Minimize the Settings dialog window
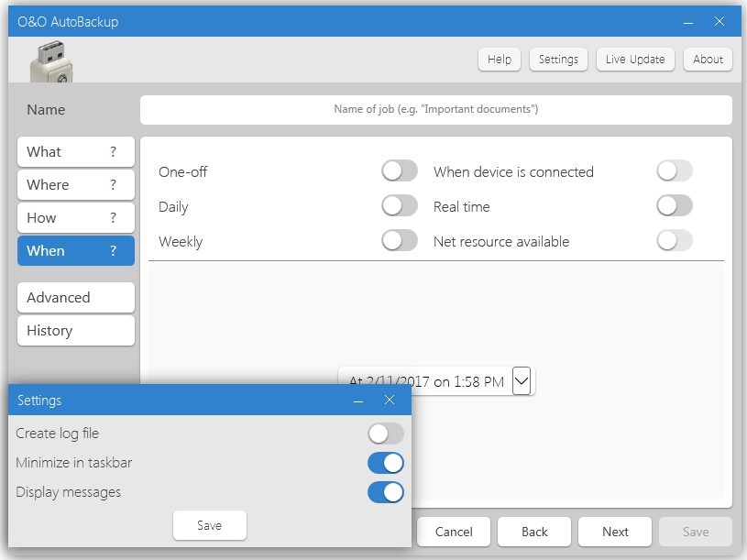Viewport: 747px width, 560px height. 358,401
